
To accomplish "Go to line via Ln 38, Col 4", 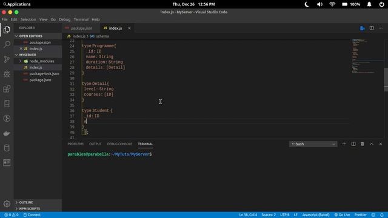I will pyautogui.click(x=248, y=215).
